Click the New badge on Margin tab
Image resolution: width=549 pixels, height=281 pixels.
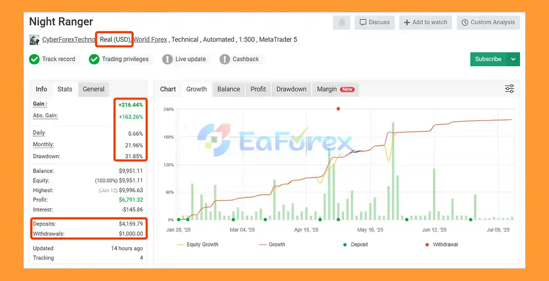pos(347,89)
